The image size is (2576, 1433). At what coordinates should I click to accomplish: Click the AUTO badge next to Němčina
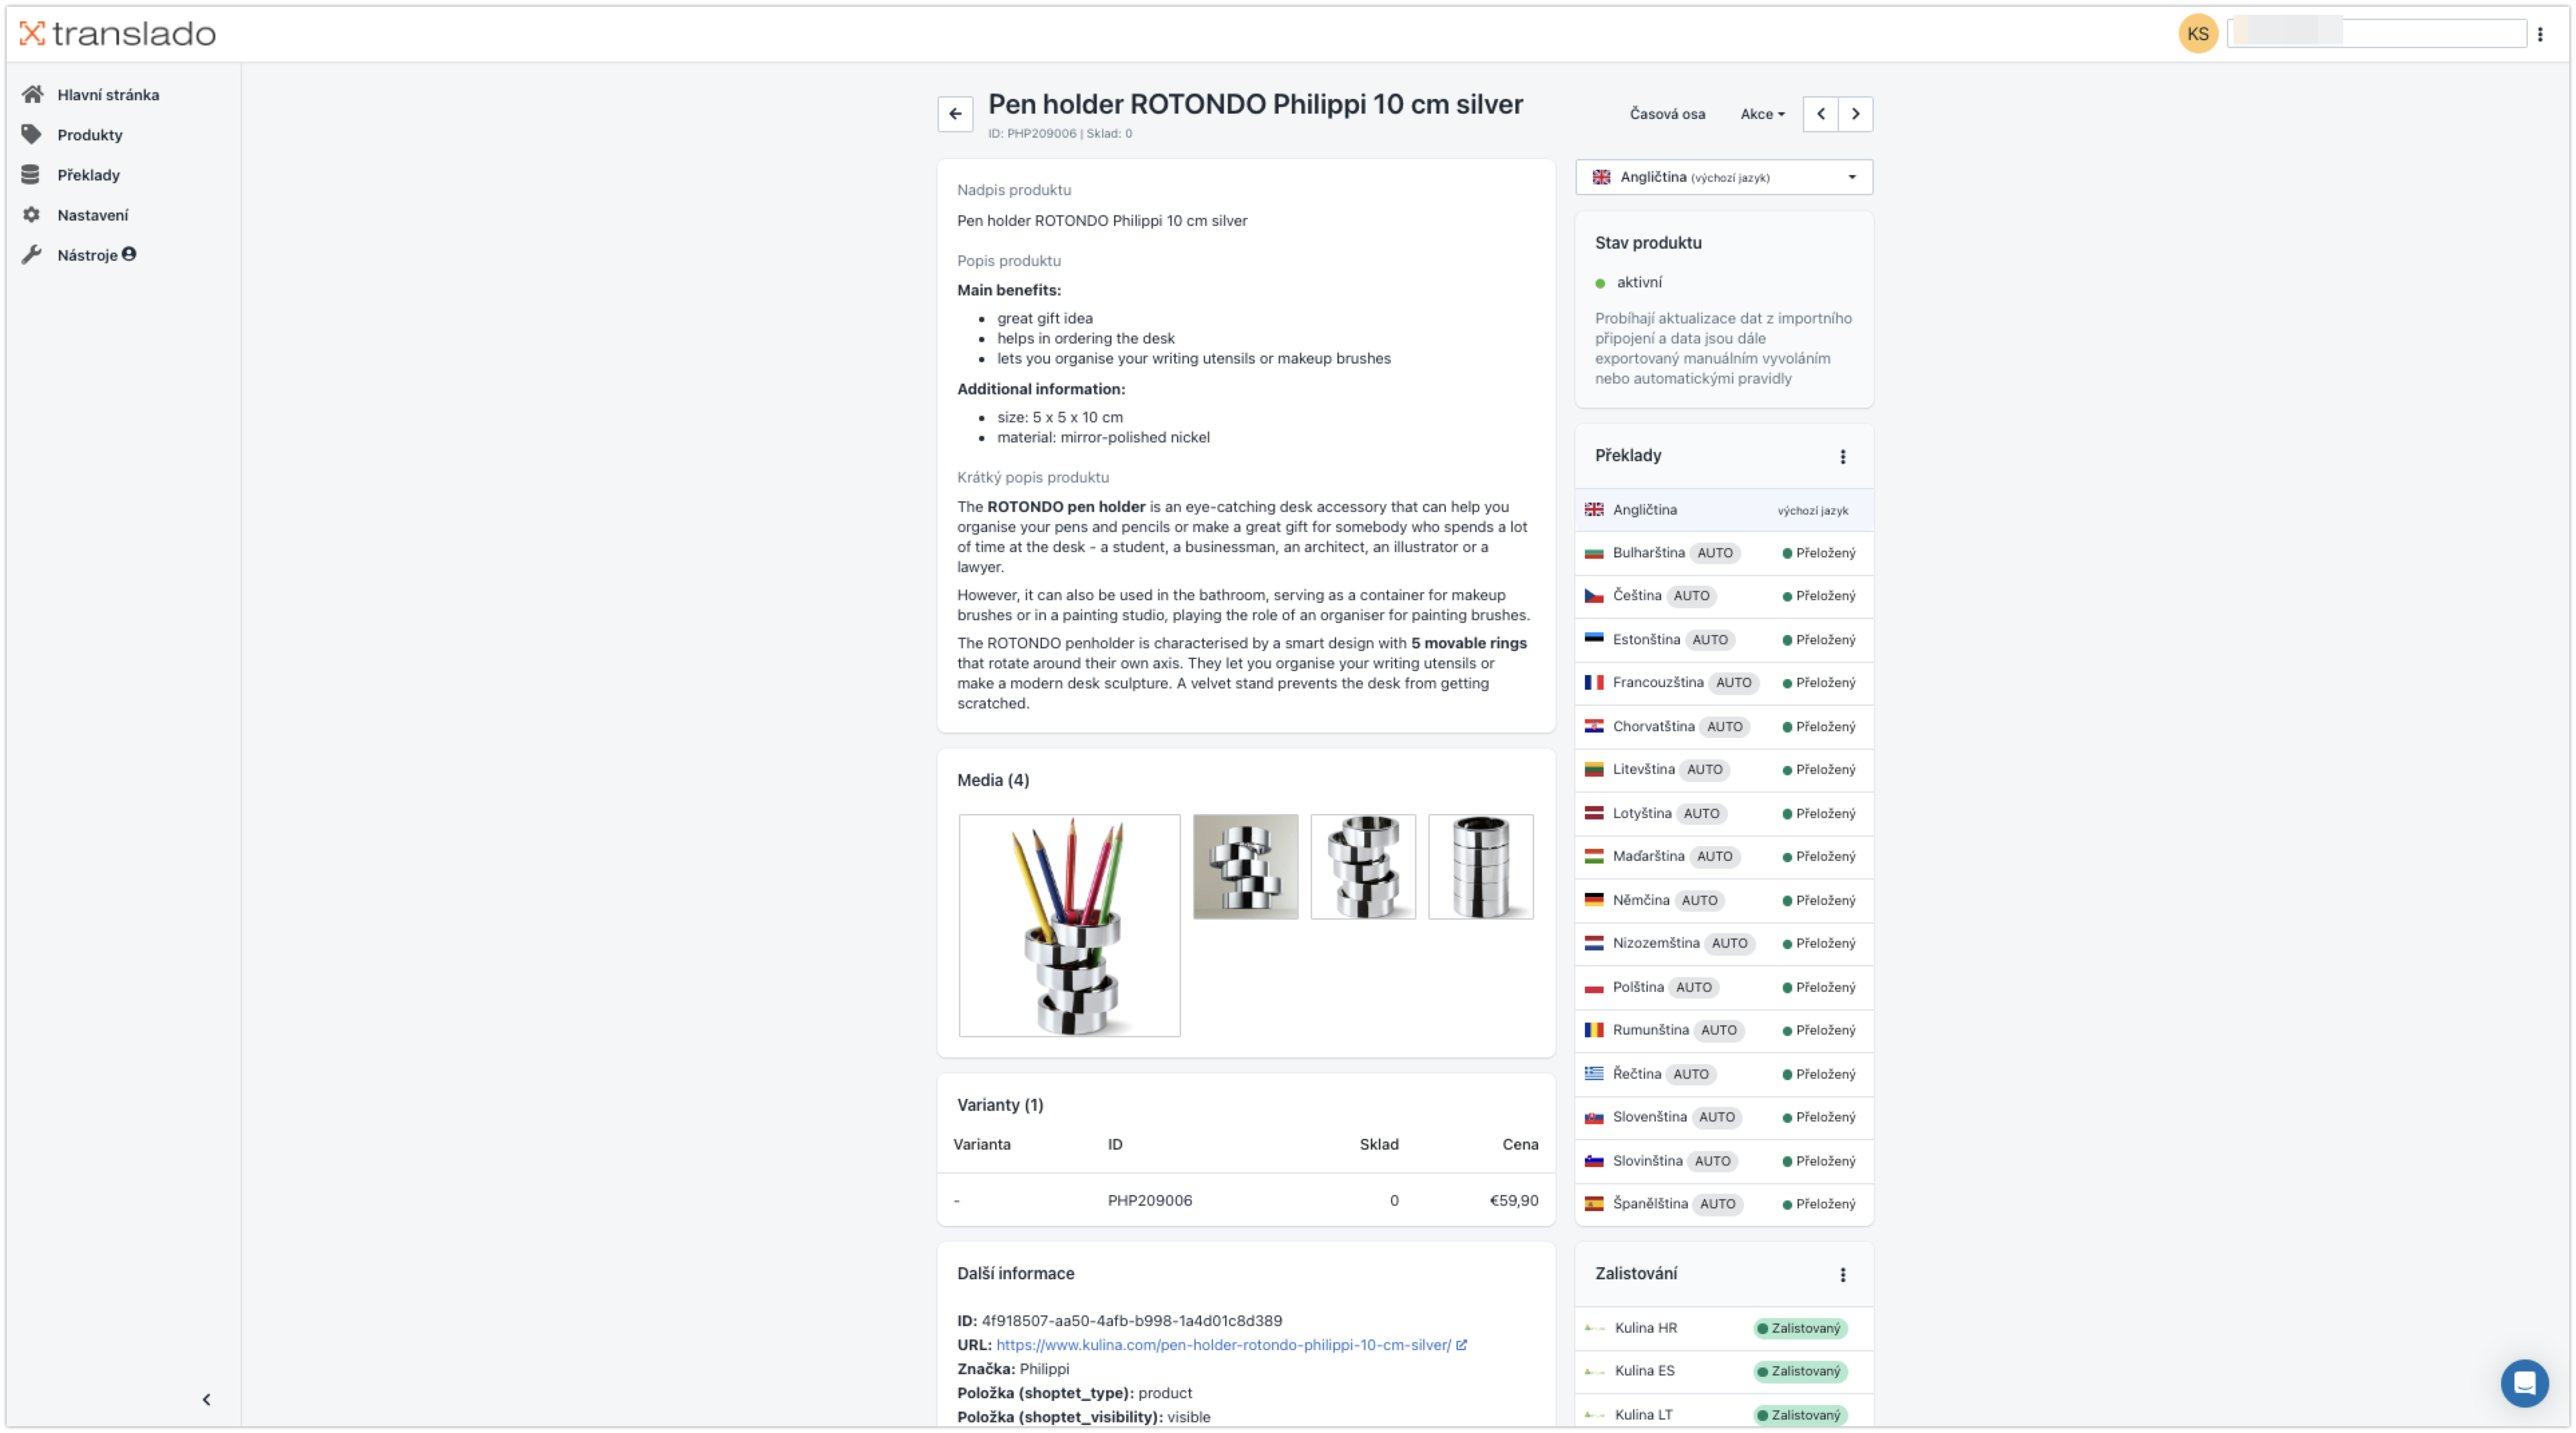(x=1699, y=902)
